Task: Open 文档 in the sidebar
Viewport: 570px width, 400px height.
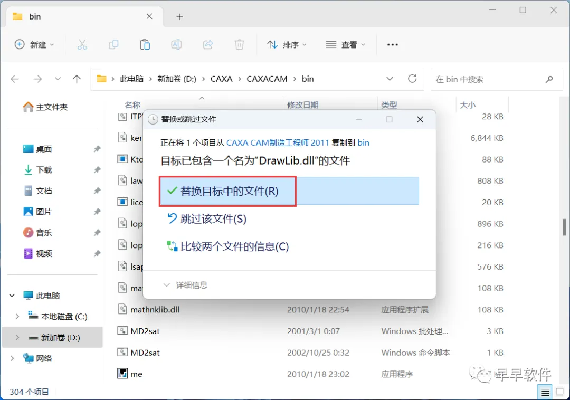Action: [38, 191]
